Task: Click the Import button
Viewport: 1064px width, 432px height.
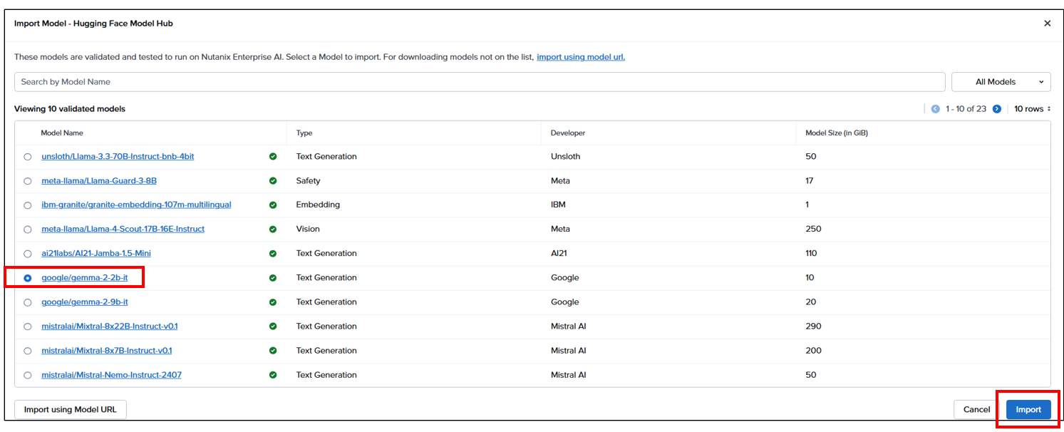Action: coord(1028,409)
